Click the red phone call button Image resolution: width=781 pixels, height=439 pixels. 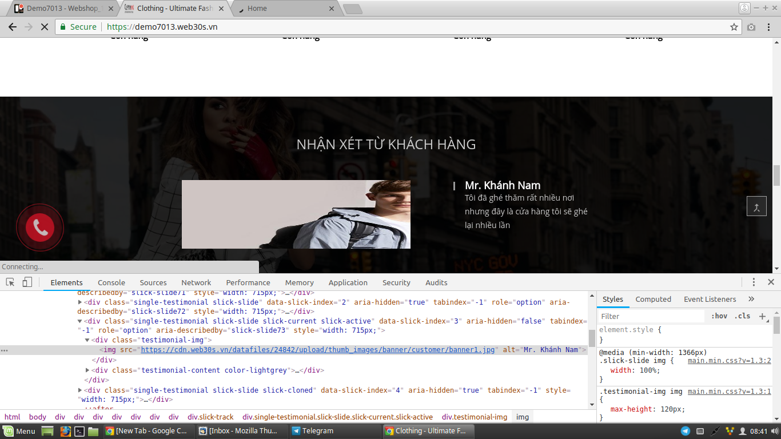pyautogui.click(x=40, y=228)
